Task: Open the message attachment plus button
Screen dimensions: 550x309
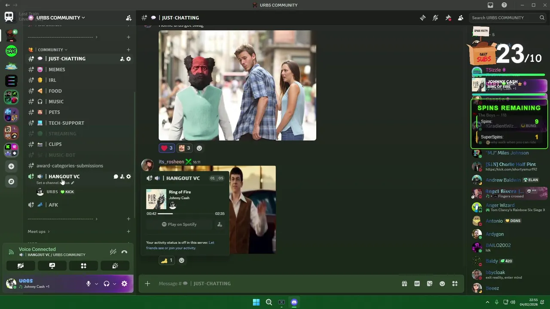Action: pyautogui.click(x=147, y=284)
